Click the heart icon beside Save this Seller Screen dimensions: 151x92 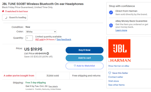click(x=110, y=73)
